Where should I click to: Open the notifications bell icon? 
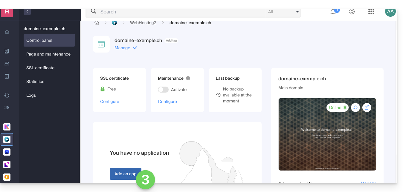click(333, 12)
